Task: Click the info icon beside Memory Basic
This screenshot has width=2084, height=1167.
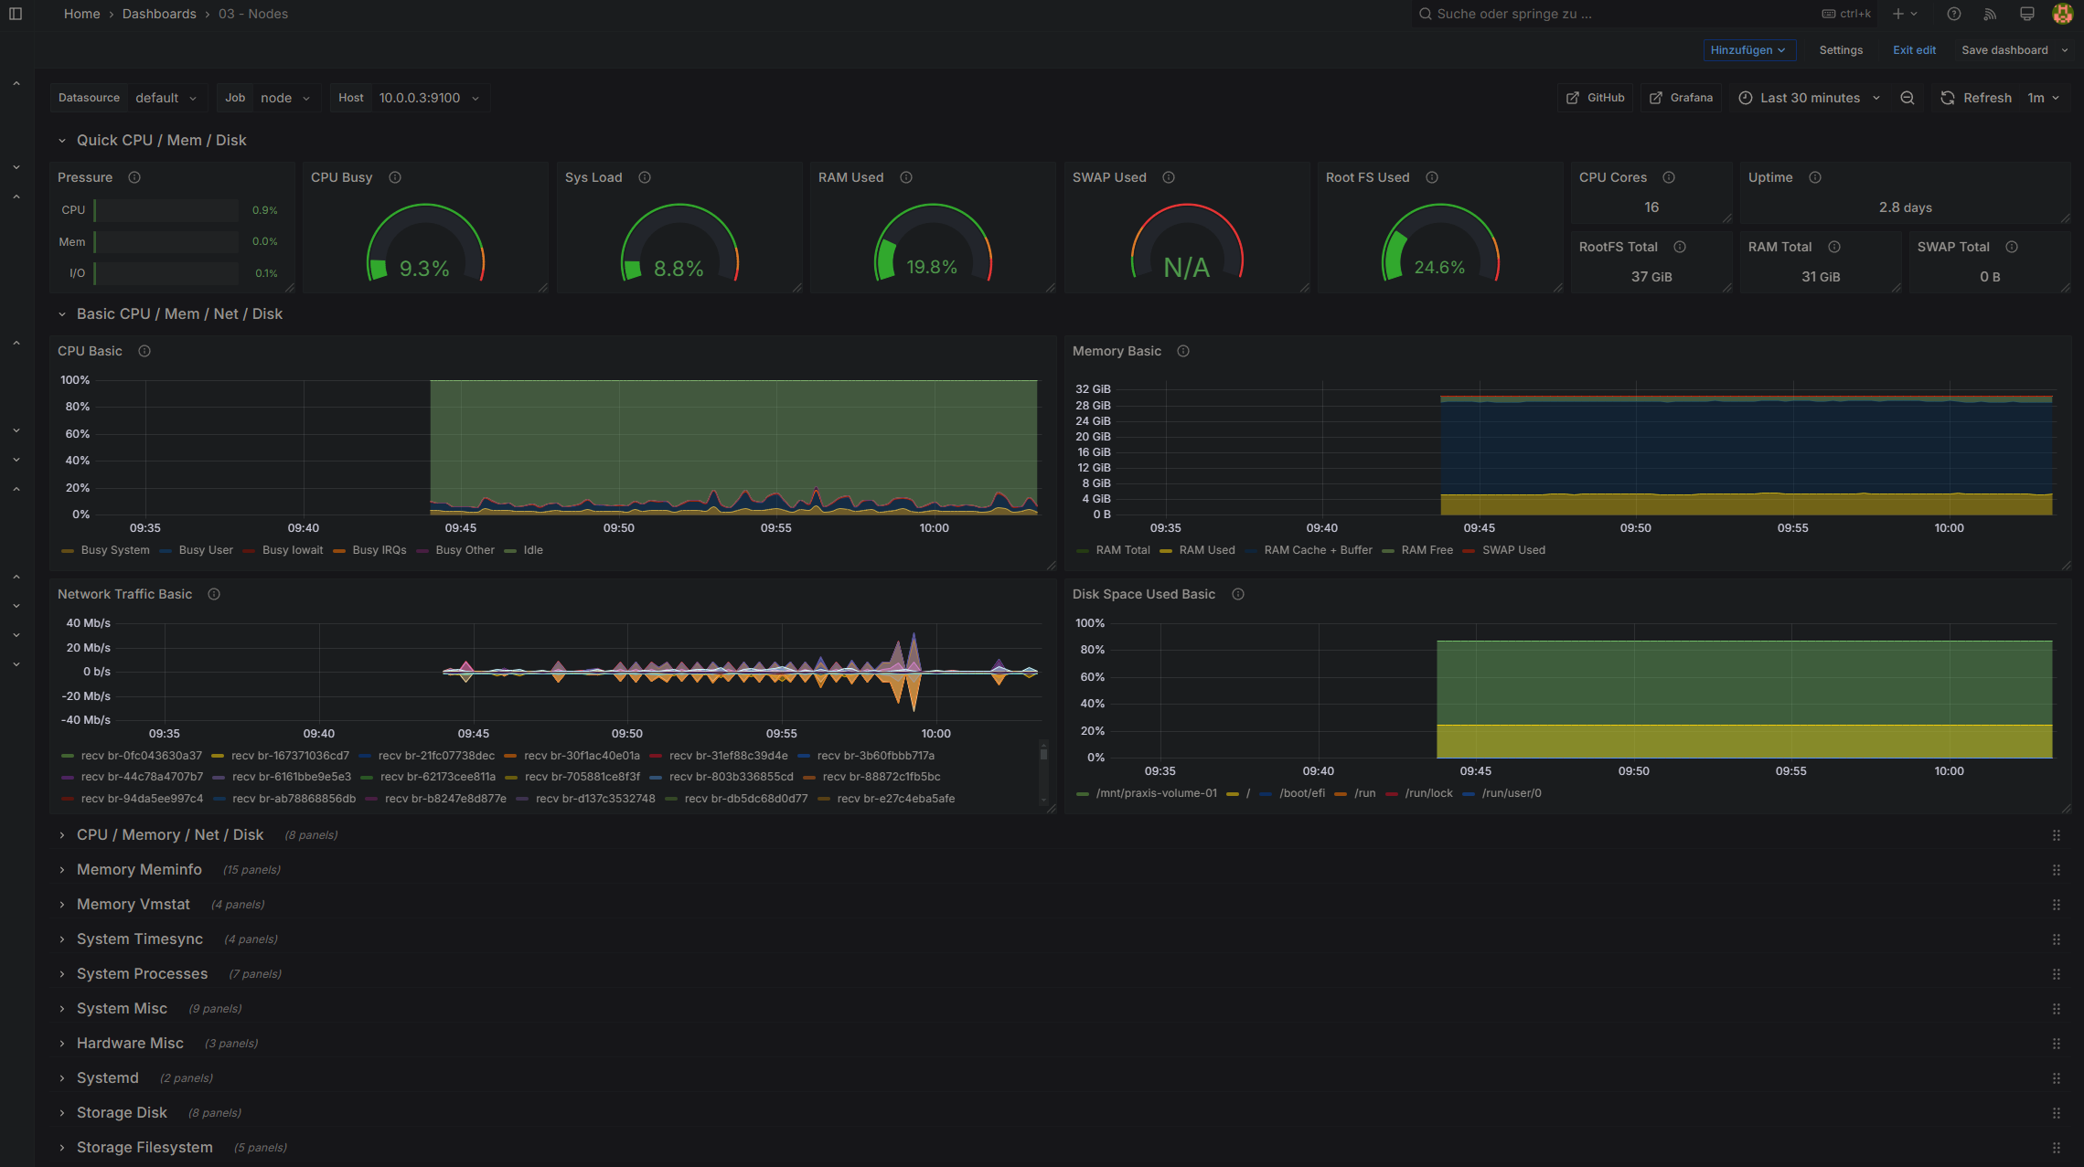Action: (x=1183, y=351)
